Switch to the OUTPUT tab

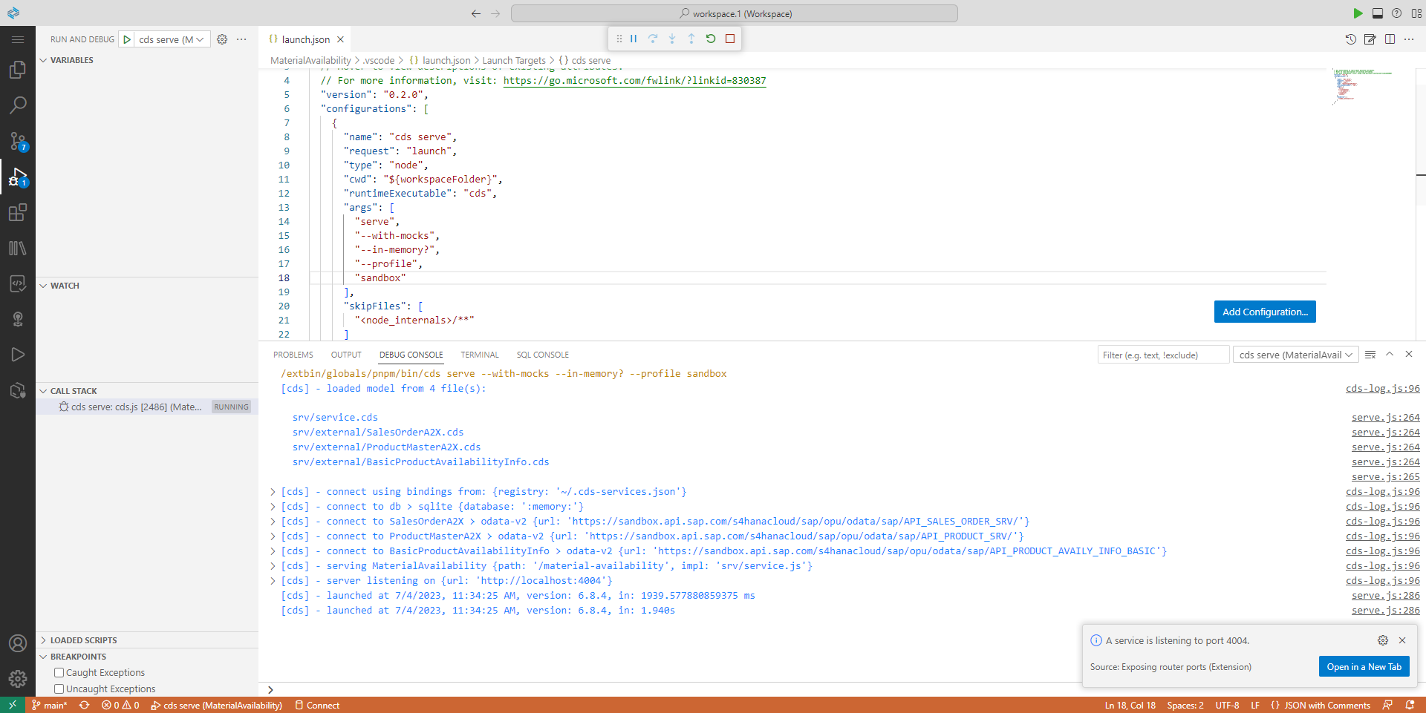(346, 355)
